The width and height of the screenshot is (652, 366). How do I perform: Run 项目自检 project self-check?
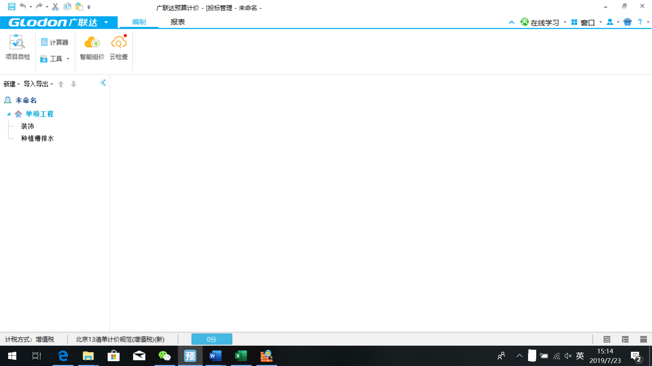coord(18,47)
